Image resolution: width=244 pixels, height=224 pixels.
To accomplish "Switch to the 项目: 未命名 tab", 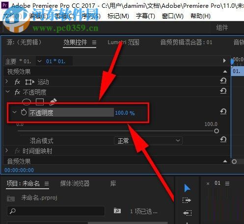I will click(x=23, y=183).
